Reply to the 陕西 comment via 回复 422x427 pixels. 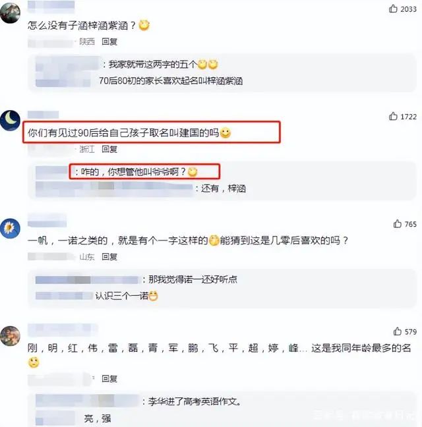pos(109,42)
